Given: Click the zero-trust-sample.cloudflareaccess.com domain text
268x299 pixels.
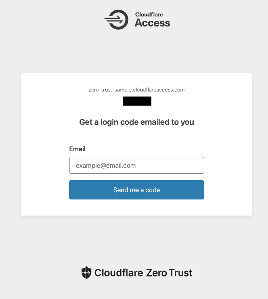Looking at the screenshot, I should click(137, 90).
